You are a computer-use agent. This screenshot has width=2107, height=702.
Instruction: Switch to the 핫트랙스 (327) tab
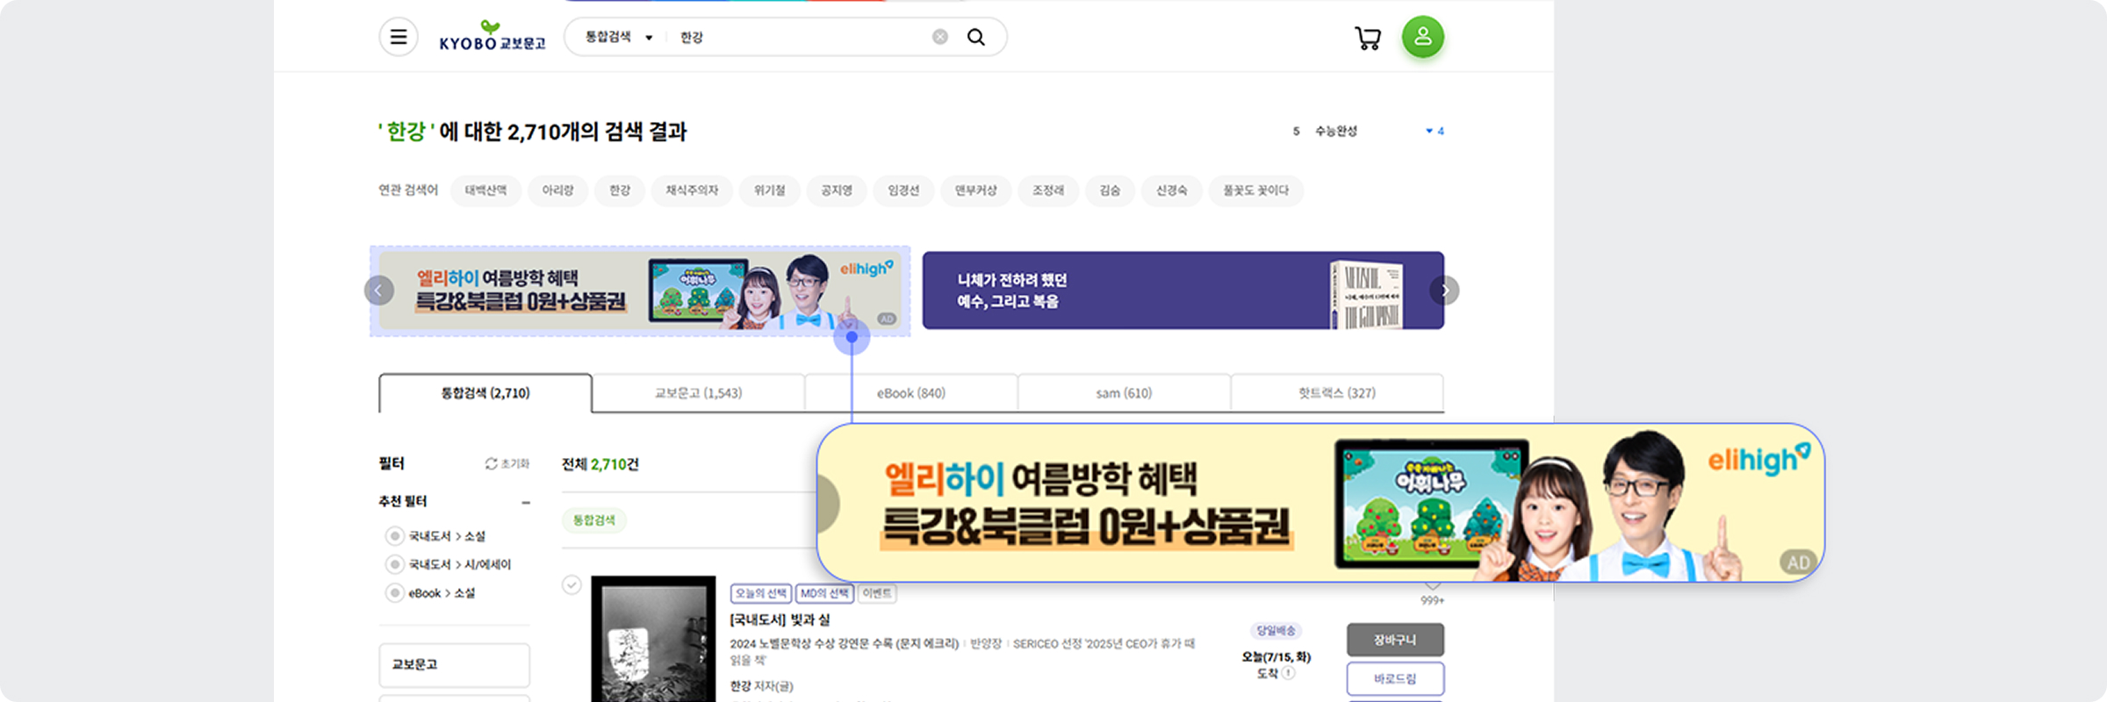point(1337,393)
